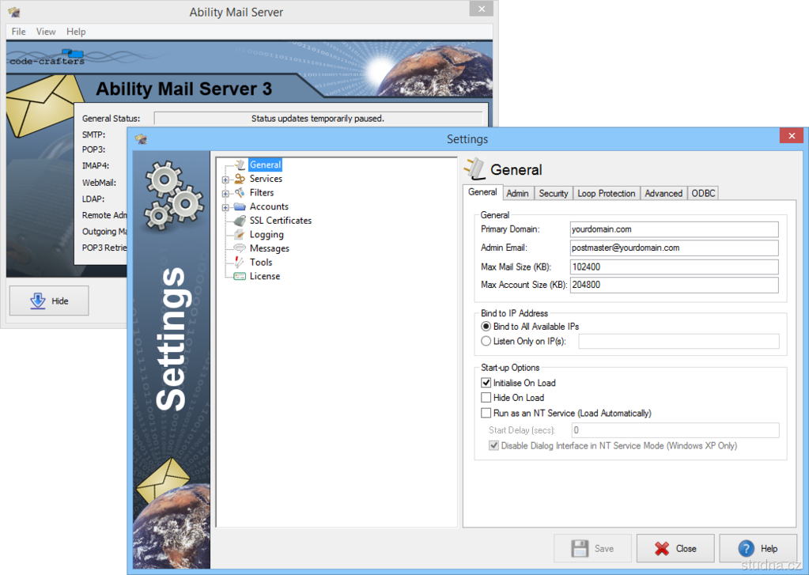The width and height of the screenshot is (809, 575).
Task: Click General Status field in main window
Action: pos(318,118)
